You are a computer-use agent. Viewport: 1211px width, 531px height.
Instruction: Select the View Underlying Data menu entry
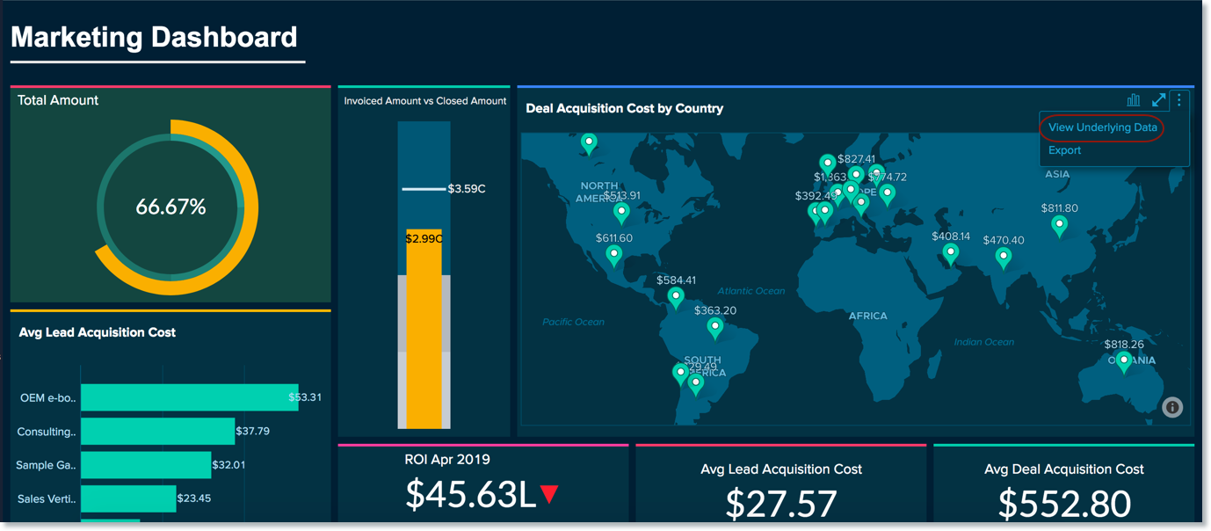[x=1101, y=127]
